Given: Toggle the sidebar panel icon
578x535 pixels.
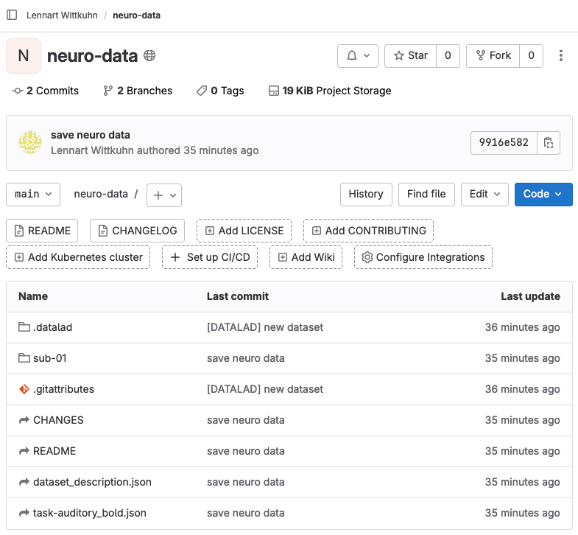Looking at the screenshot, I should 12,15.
